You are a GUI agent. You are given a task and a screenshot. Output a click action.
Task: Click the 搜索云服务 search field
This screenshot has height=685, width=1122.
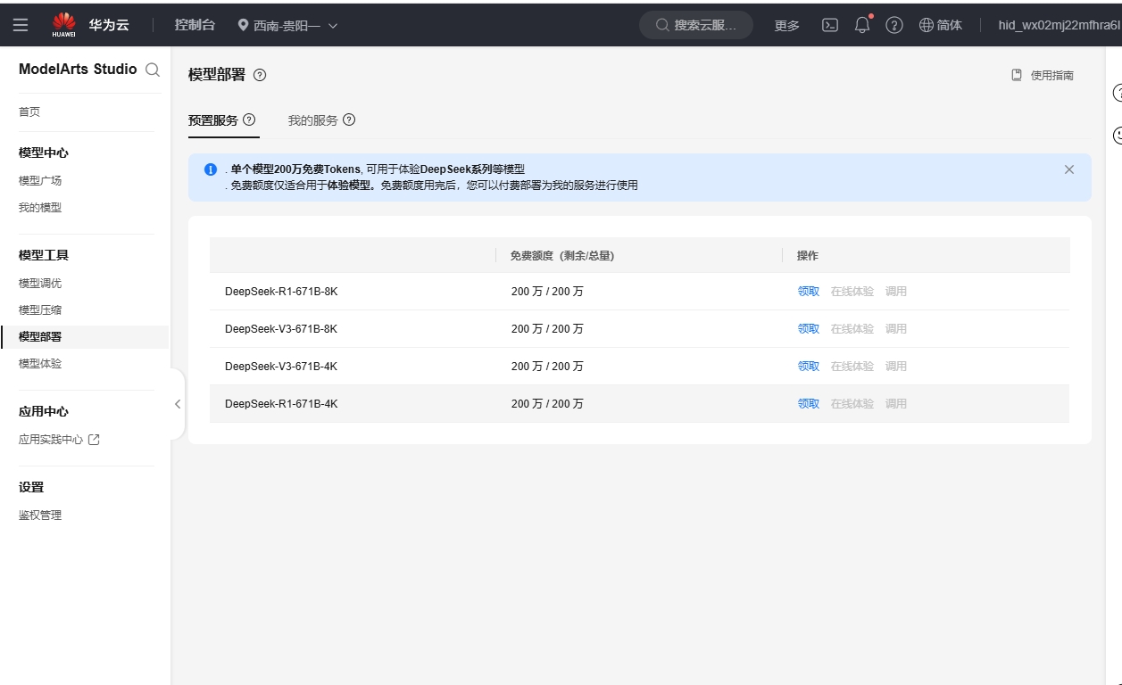pyautogui.click(x=696, y=25)
